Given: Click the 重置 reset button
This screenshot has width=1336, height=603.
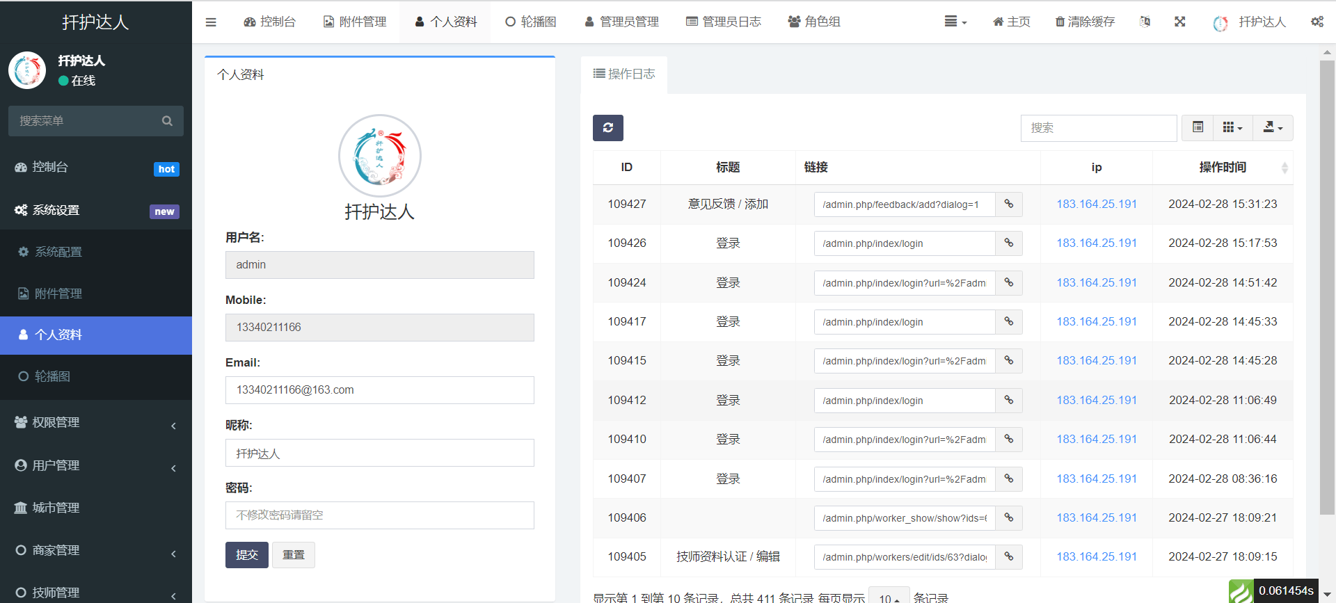Looking at the screenshot, I should click(x=293, y=555).
